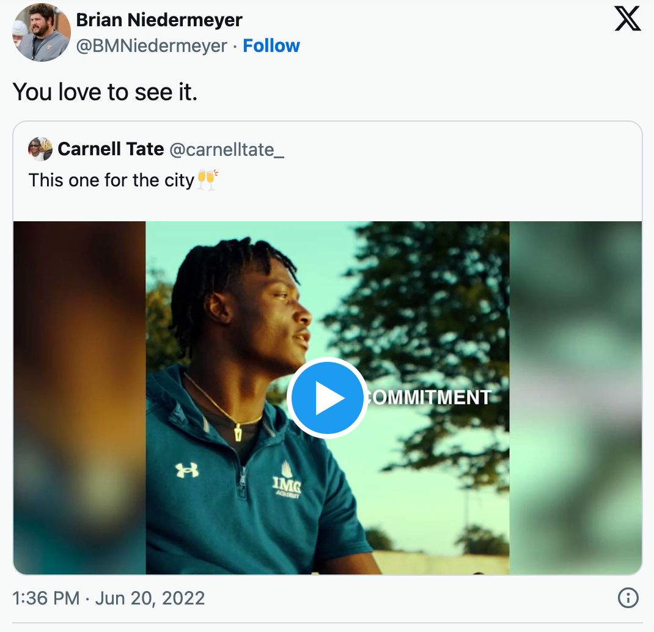Viewport: 654px width, 632px height.
Task: Click the clinking glasses emoji
Action: (x=207, y=180)
